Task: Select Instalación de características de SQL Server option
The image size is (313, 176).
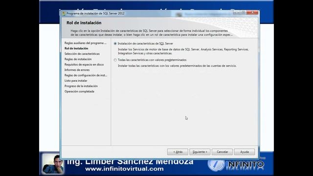Action: point(115,44)
